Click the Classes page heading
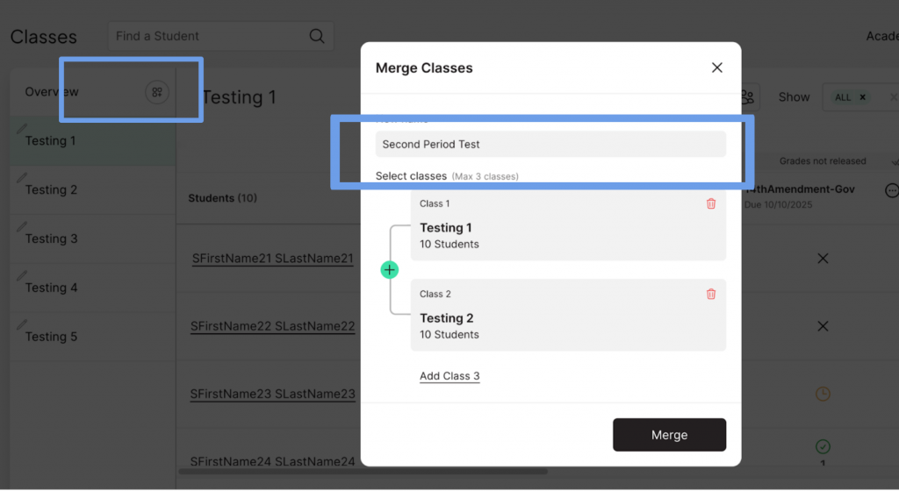The image size is (899, 491). click(x=44, y=37)
